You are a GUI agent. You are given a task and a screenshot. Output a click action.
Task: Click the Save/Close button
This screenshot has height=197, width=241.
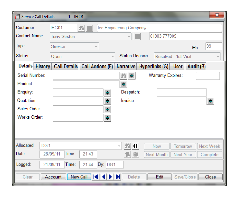point(185,177)
